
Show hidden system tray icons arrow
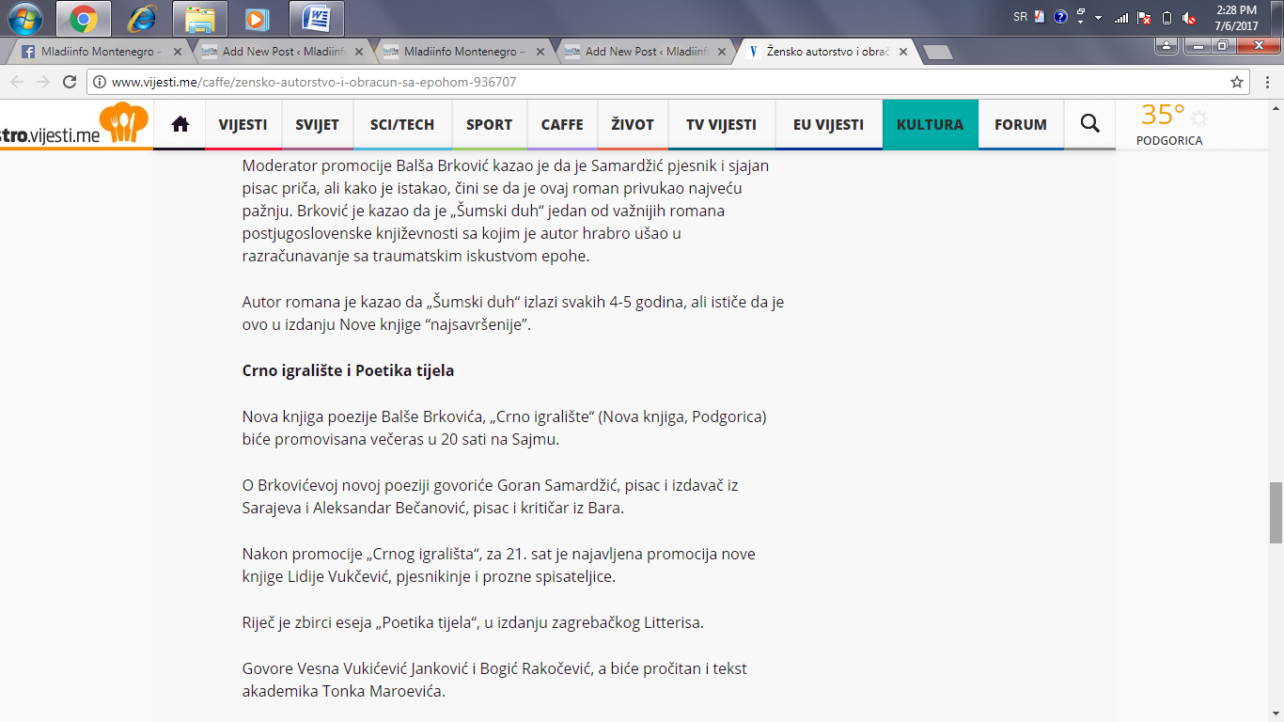point(1097,17)
